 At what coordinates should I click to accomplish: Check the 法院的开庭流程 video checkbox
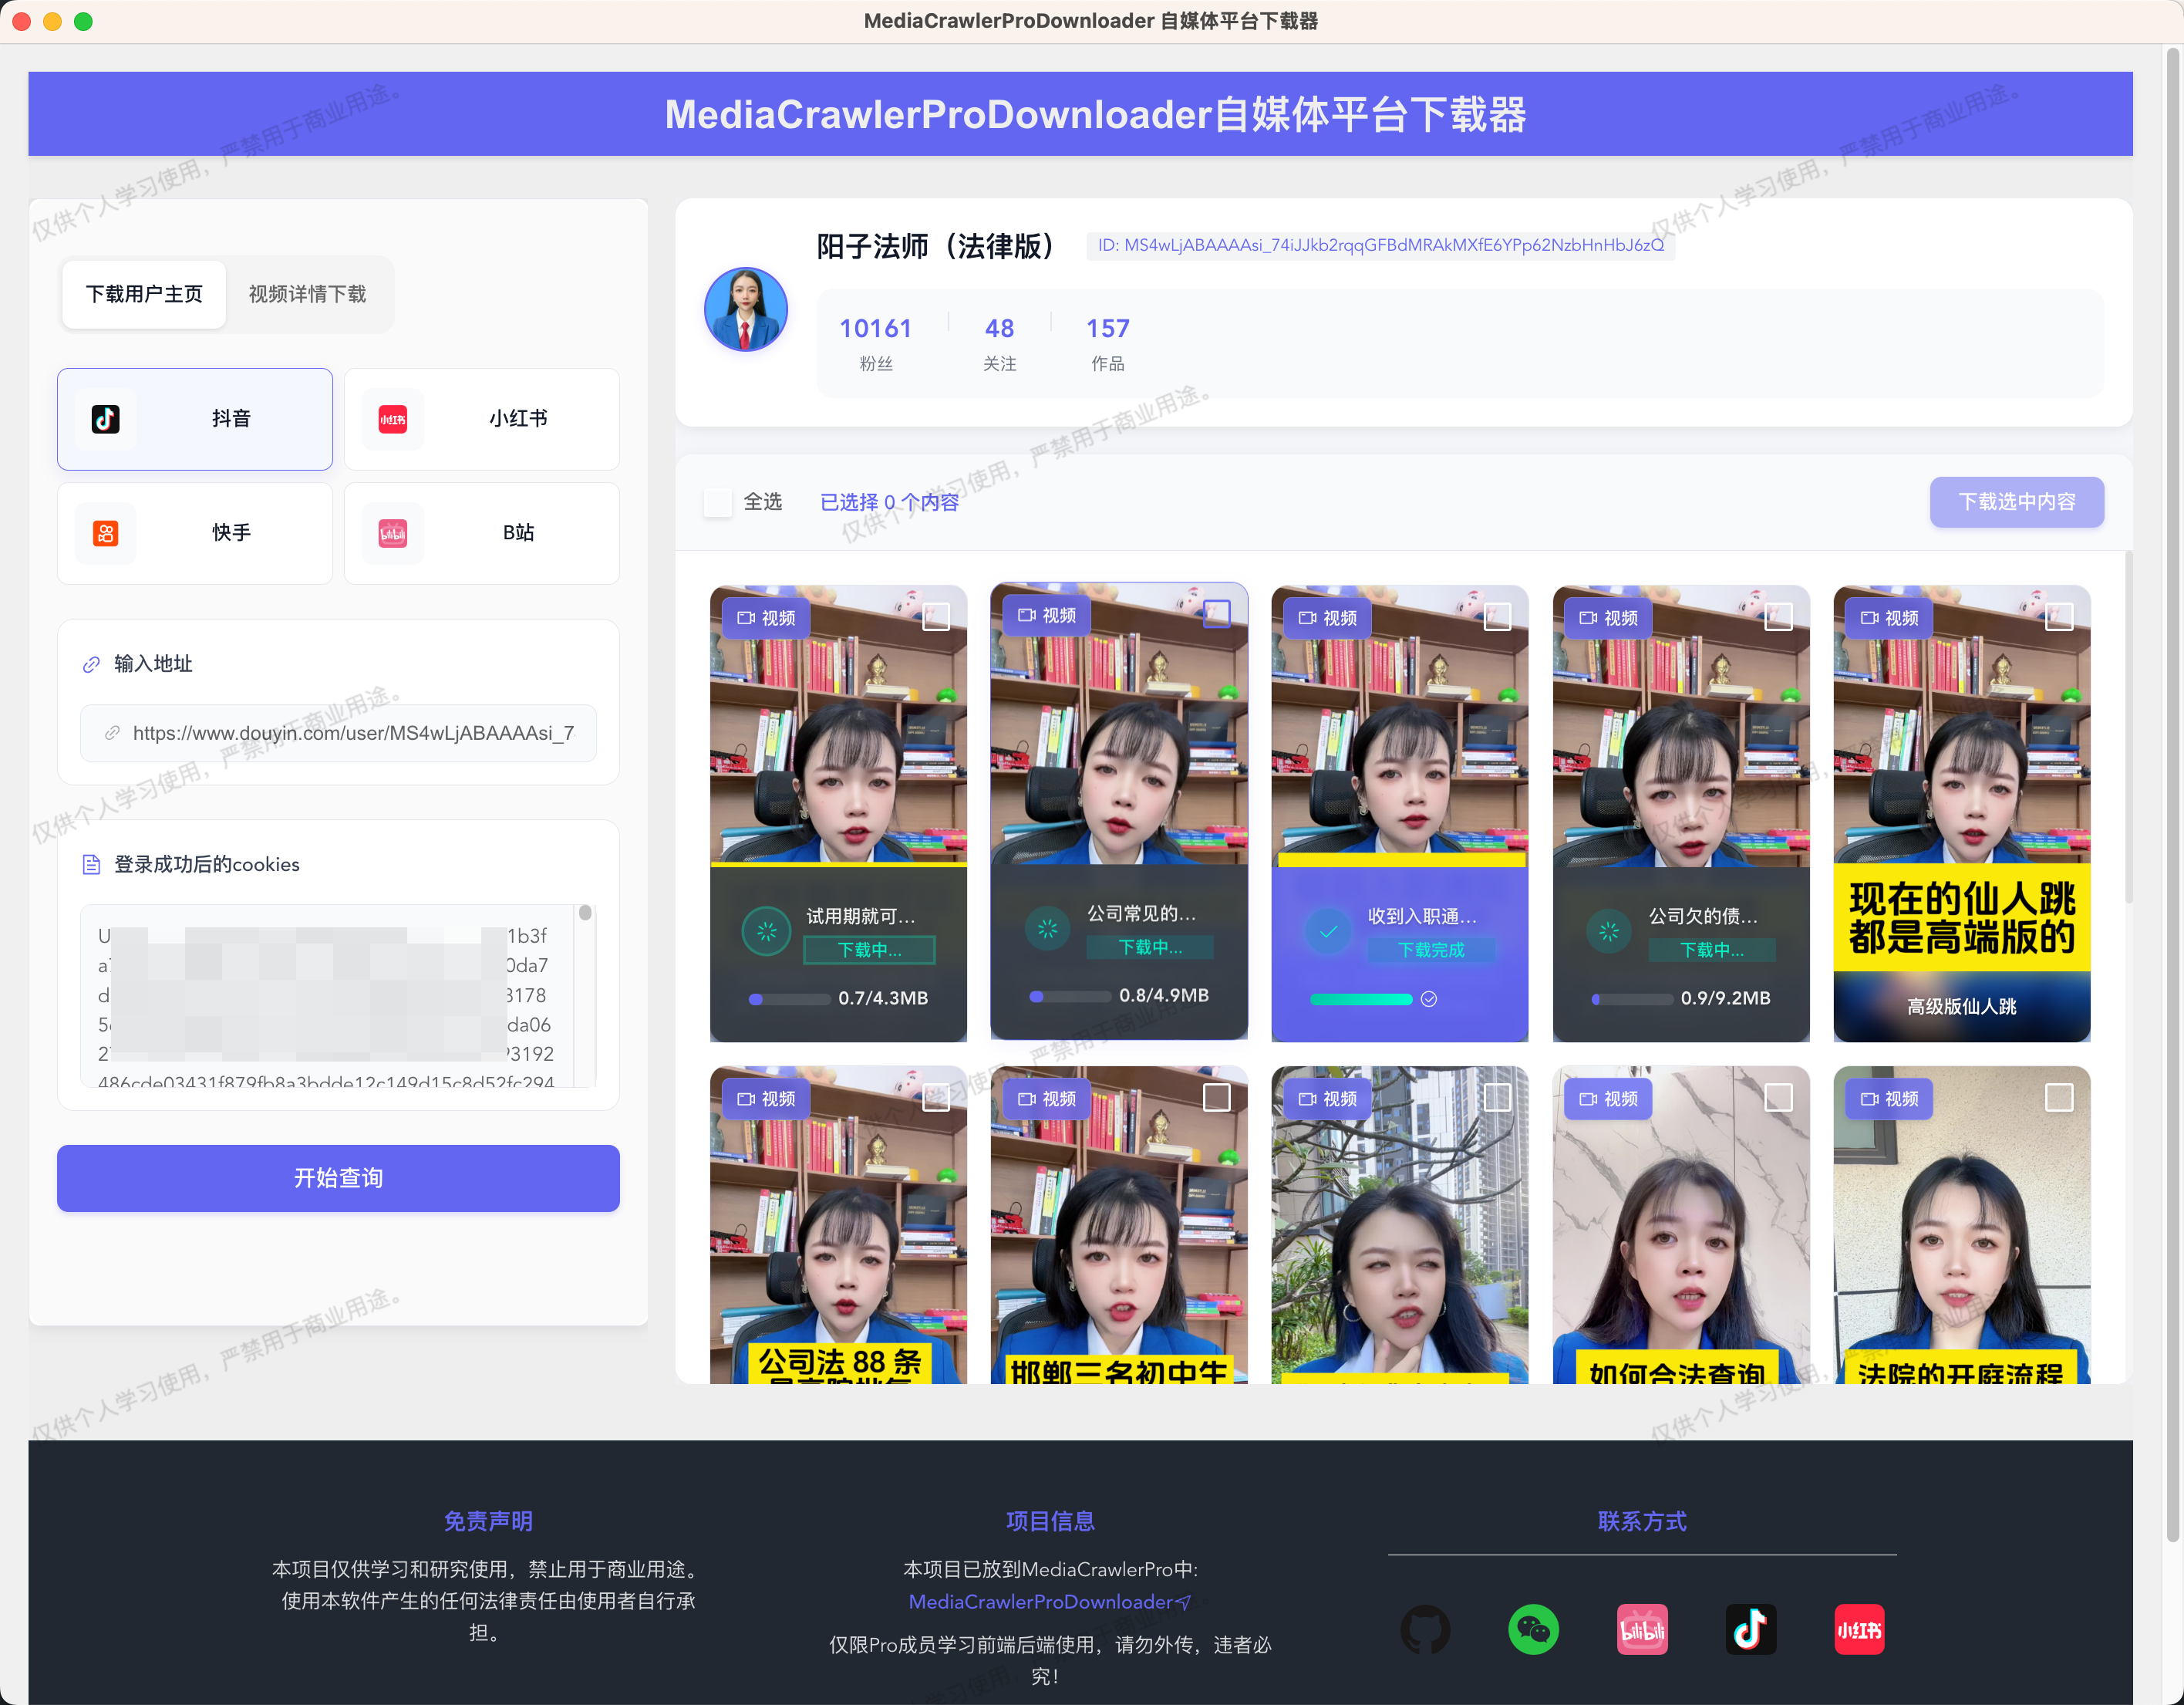tap(2059, 1098)
